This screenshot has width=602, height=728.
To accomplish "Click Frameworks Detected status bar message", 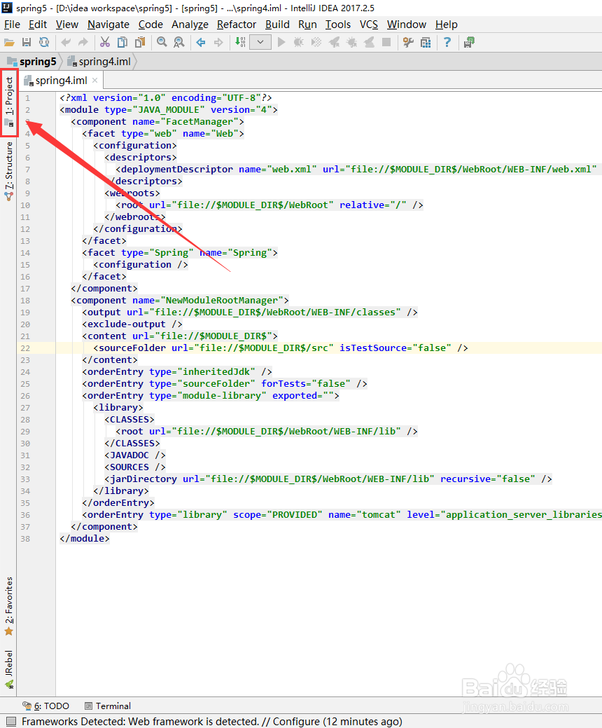I will [211, 722].
